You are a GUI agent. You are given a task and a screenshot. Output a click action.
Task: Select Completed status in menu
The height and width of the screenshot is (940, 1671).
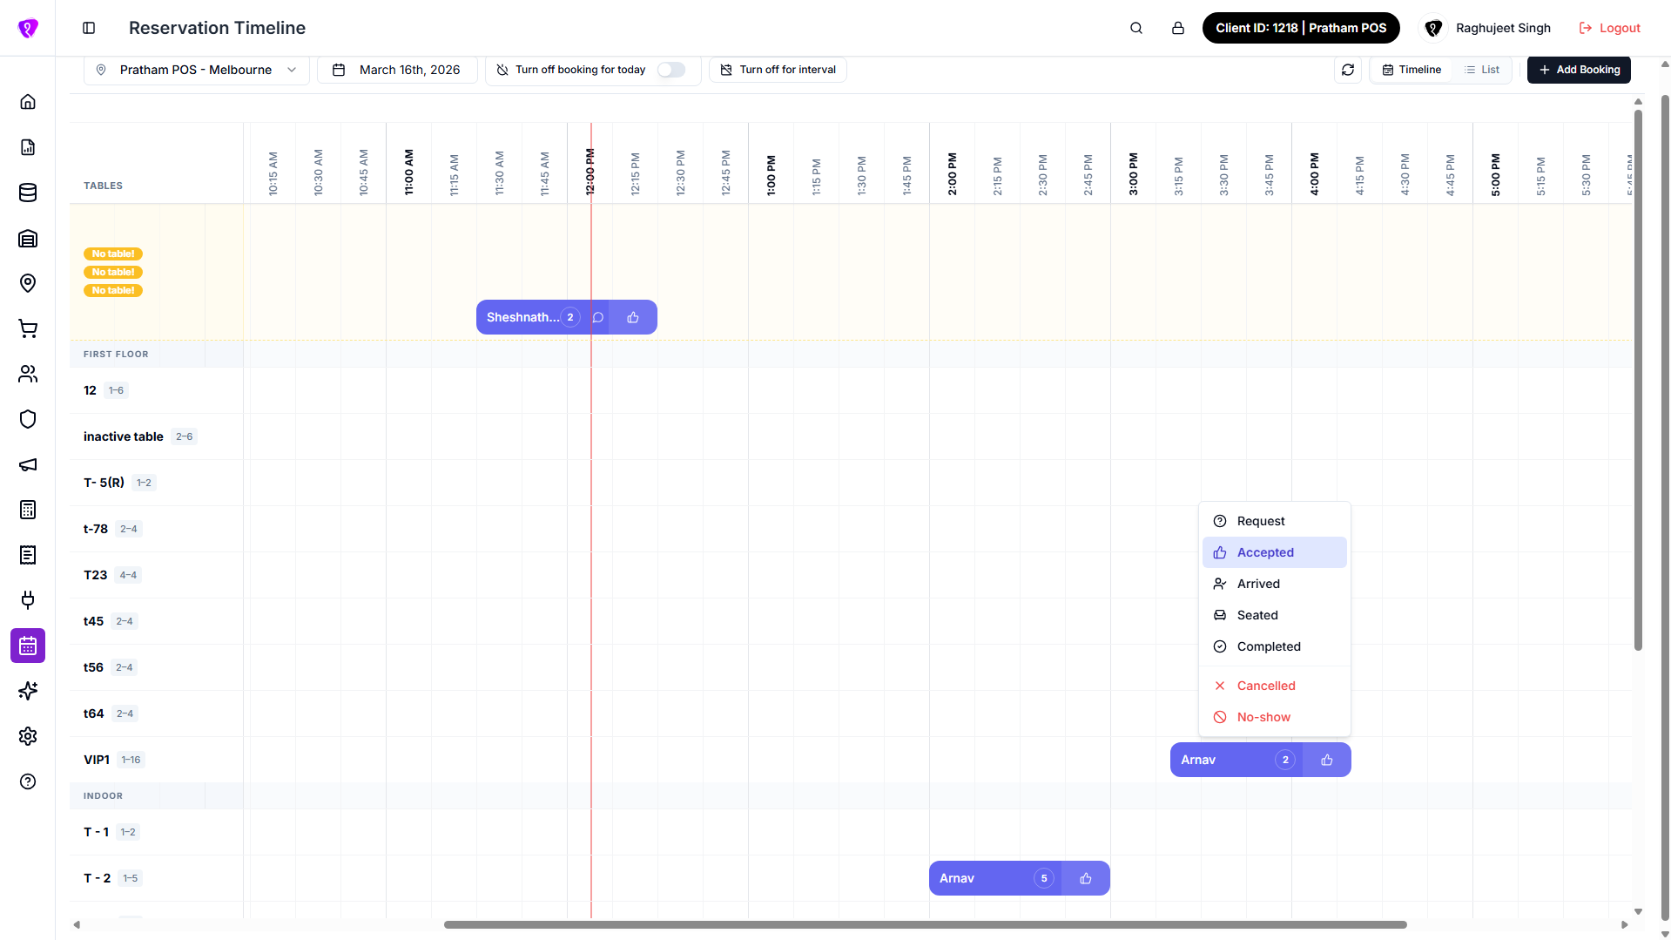[x=1275, y=646]
